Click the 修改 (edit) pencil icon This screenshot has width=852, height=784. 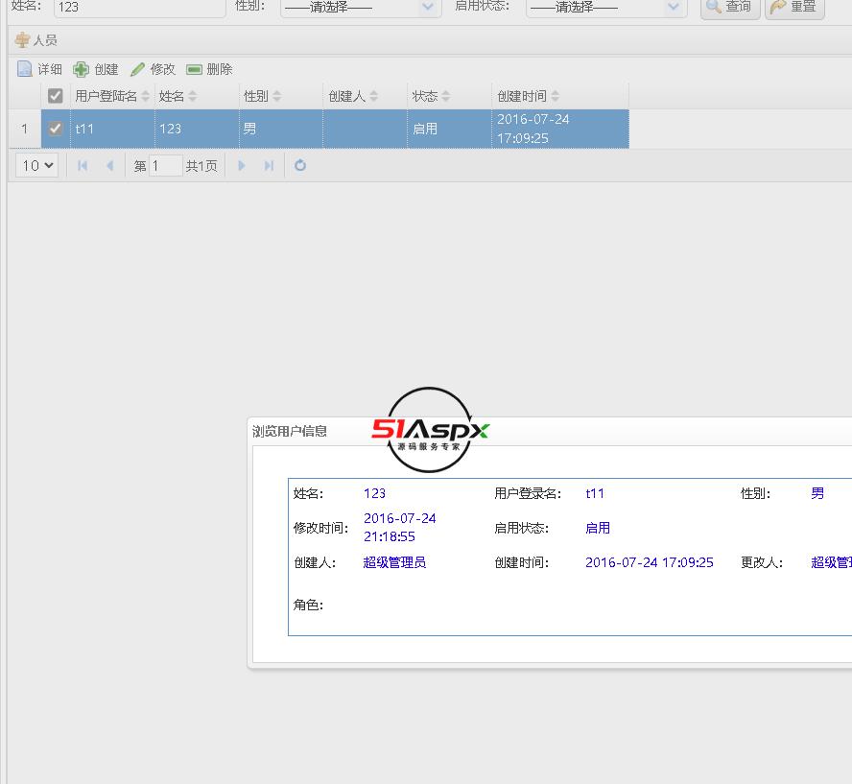(x=137, y=69)
